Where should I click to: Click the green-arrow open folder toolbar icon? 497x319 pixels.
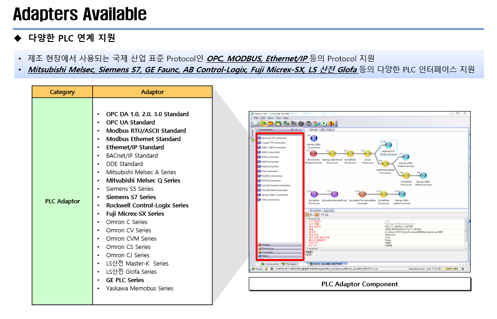(263, 124)
